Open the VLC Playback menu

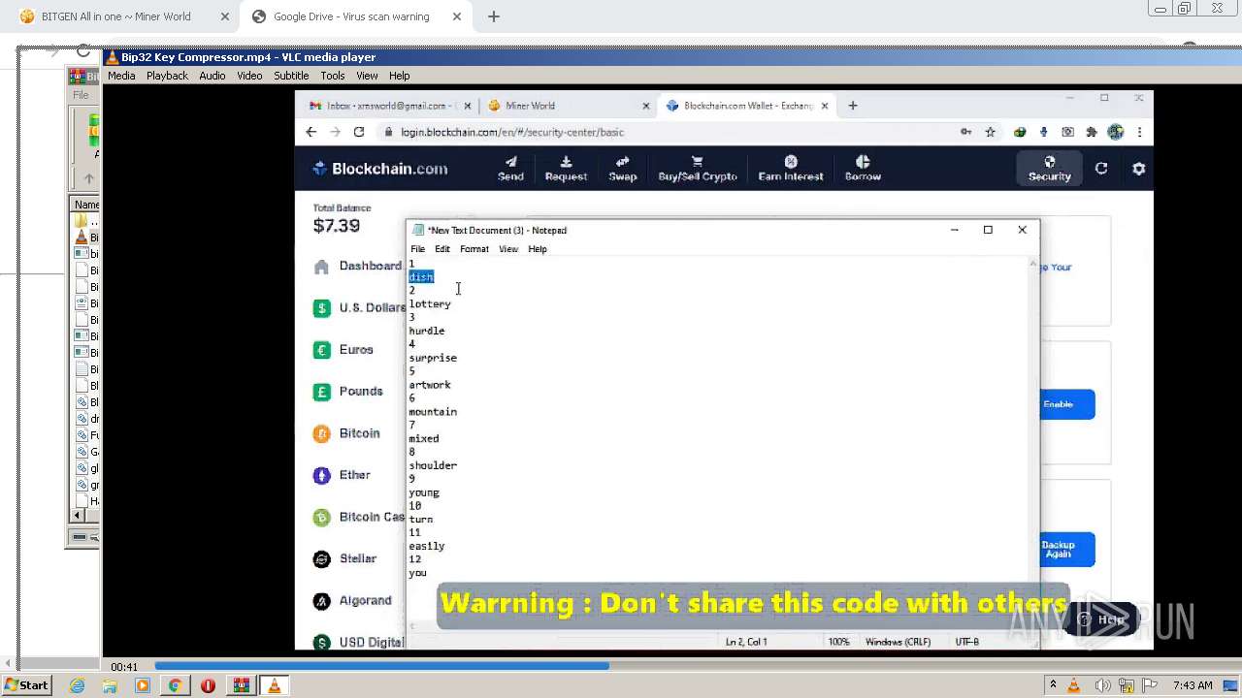tap(167, 76)
